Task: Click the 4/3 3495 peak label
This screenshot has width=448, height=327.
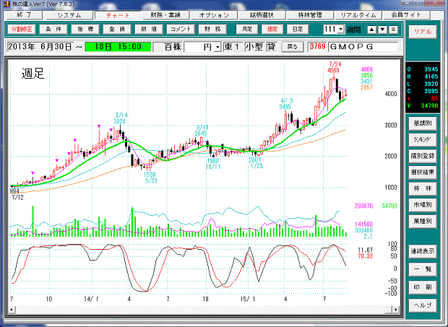Action: click(x=285, y=104)
